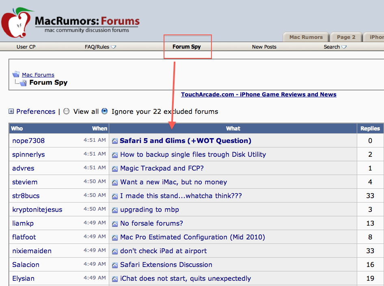Open thread How to backup single files trough Disk Utility

[193, 154]
